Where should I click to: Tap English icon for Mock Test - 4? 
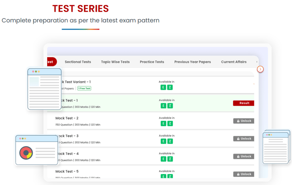pos(163,159)
